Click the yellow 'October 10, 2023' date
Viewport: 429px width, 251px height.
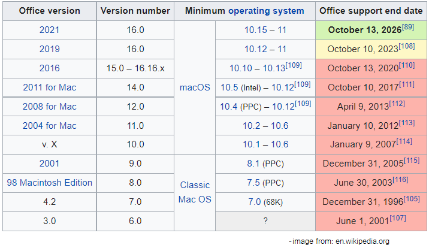[362, 49]
